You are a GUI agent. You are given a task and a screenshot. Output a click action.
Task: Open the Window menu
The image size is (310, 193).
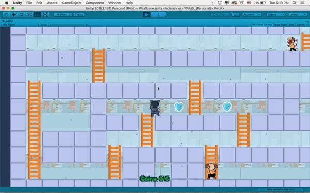(115, 3)
